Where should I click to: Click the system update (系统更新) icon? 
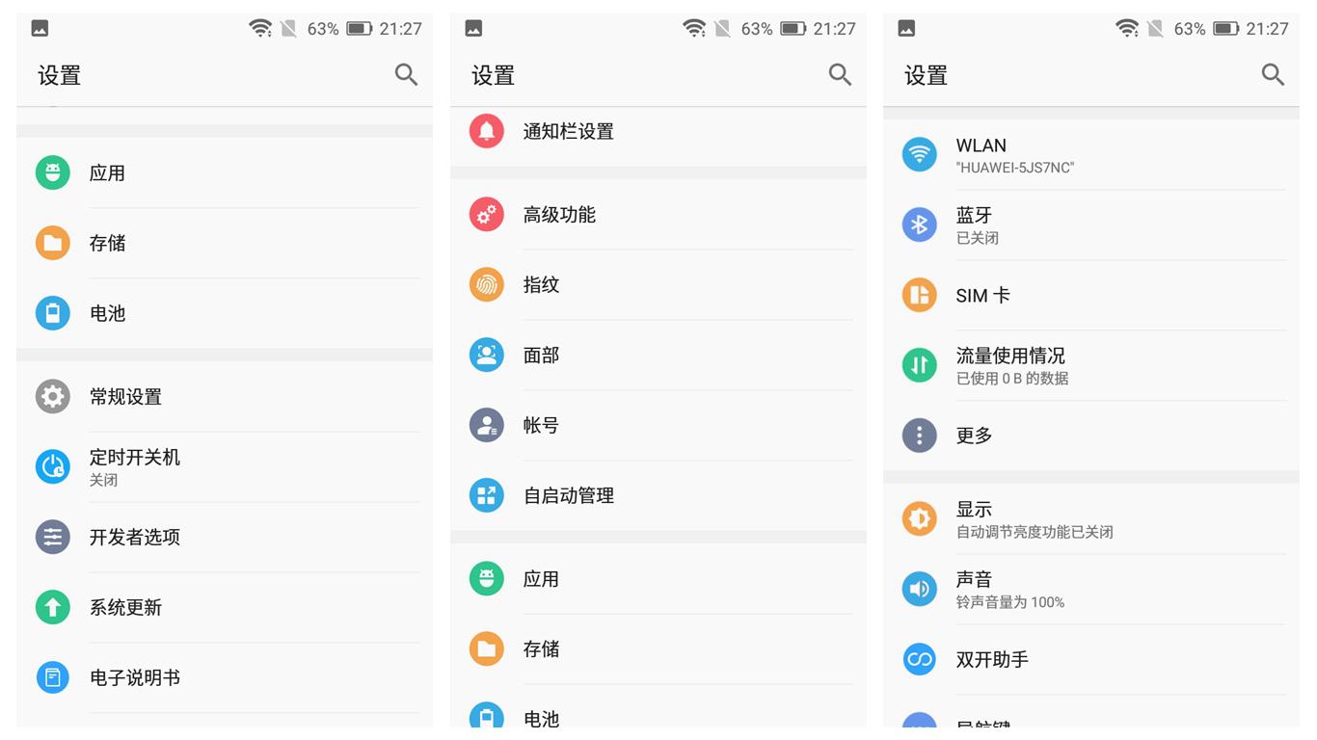53,607
